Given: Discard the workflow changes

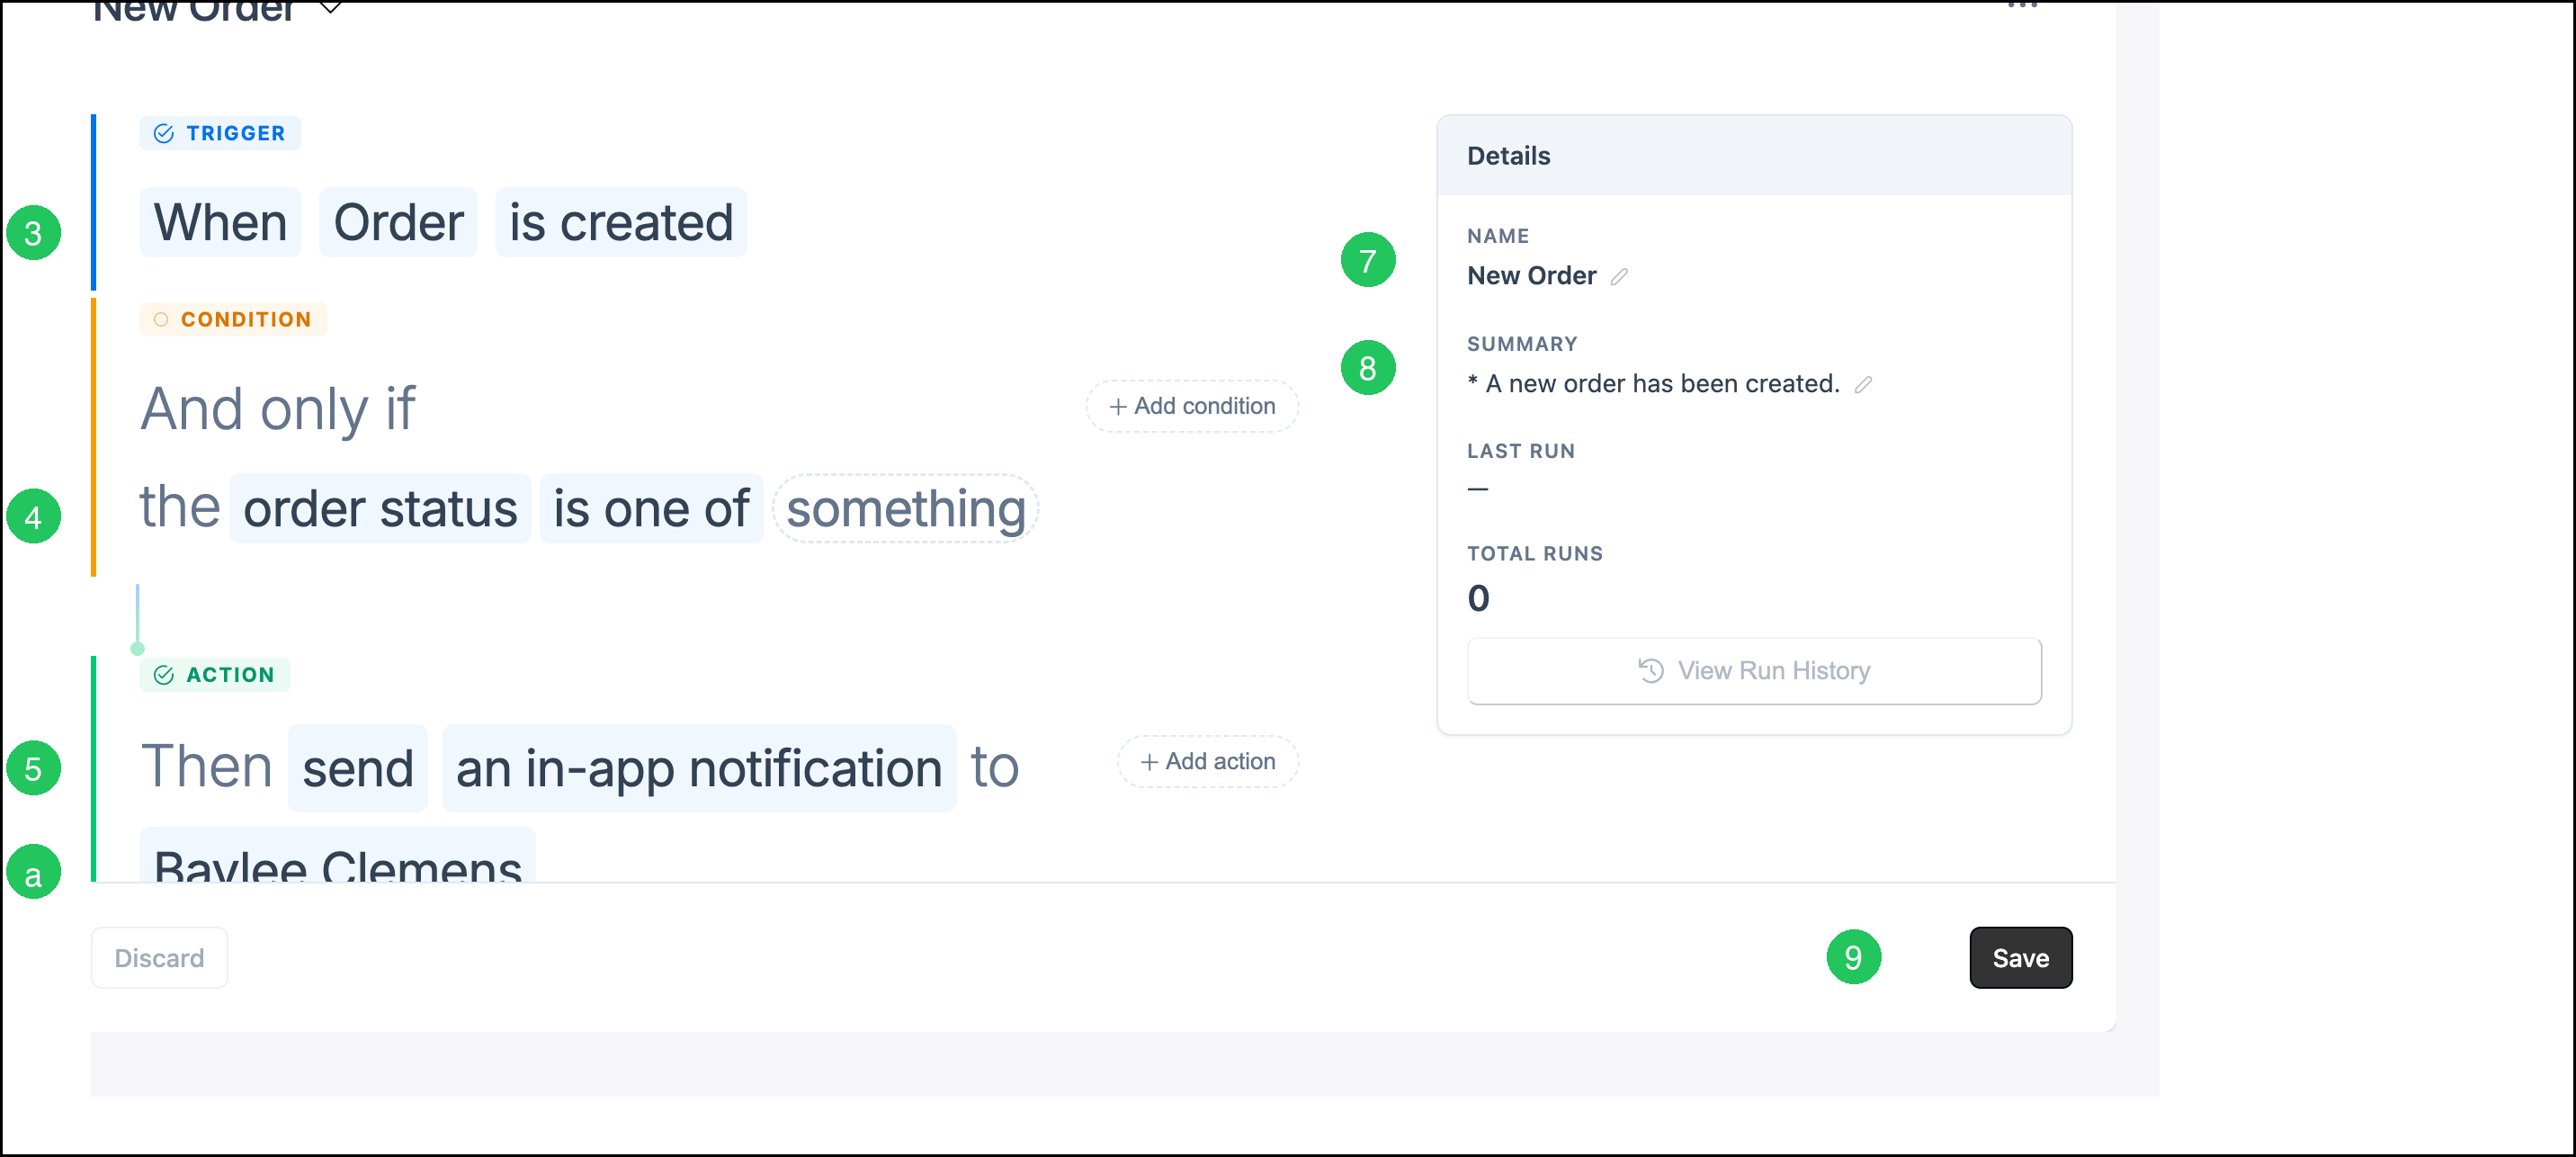Looking at the screenshot, I should click(159, 958).
